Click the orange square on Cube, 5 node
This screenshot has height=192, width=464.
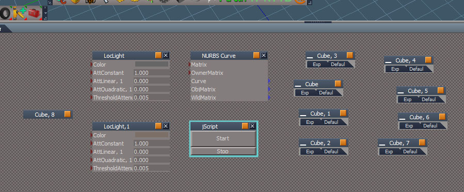pos(441,90)
